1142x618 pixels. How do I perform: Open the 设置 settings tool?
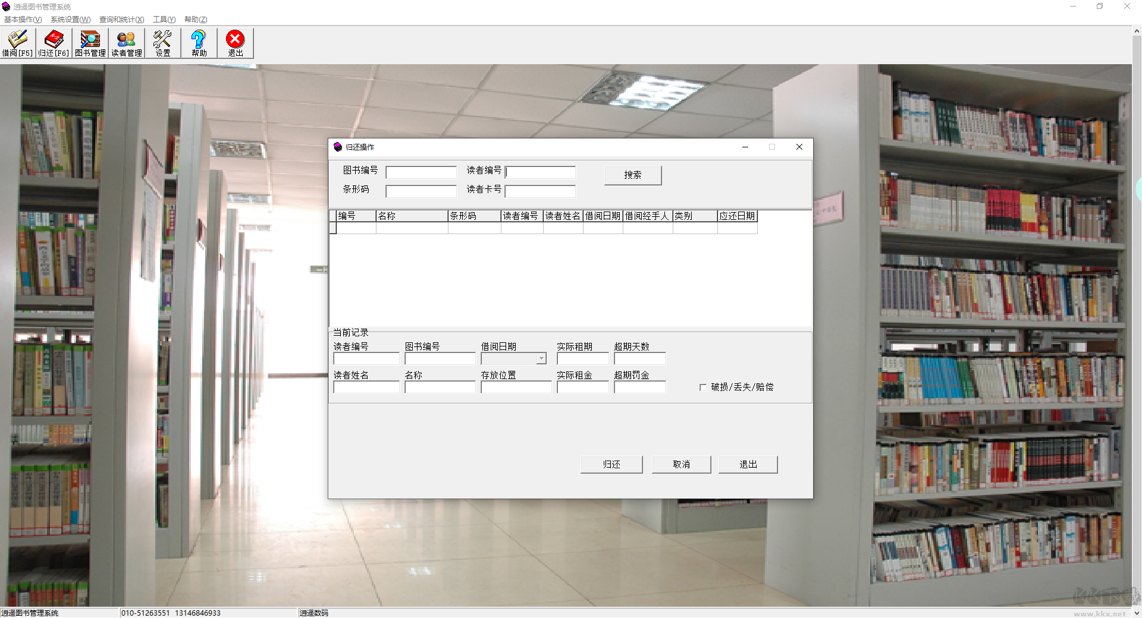coord(162,43)
